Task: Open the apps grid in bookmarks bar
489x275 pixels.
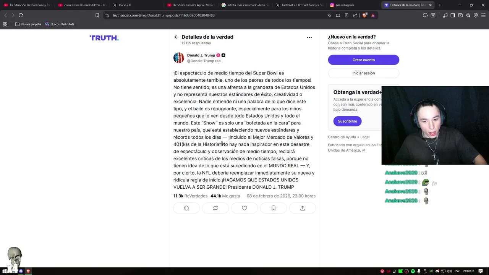Action: [5, 24]
